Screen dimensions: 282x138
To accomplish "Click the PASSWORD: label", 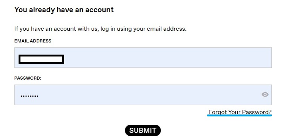I will [28, 78].
